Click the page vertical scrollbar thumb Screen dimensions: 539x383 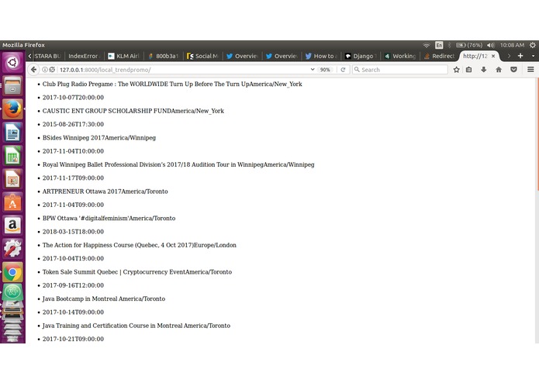pos(537,134)
